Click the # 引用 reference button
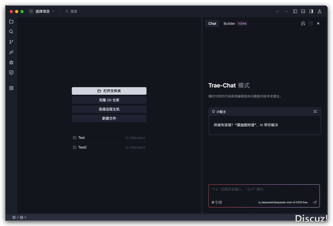333x226 pixels. [217, 203]
